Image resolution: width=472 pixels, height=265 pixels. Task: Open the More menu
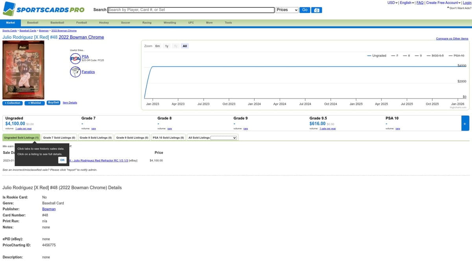pyautogui.click(x=209, y=23)
